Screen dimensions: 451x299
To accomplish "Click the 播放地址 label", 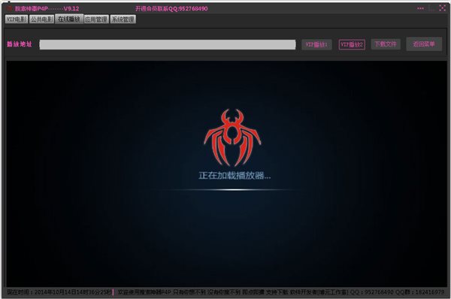I will click(20, 44).
